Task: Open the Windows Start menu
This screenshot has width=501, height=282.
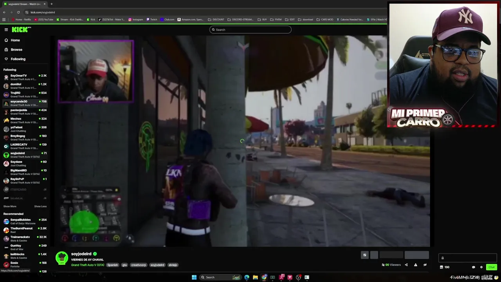Action: (194, 277)
